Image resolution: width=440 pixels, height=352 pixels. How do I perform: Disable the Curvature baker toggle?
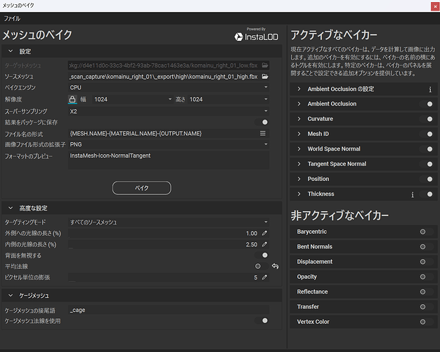[425, 119]
